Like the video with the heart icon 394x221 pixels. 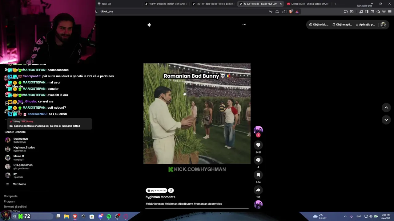click(258, 145)
